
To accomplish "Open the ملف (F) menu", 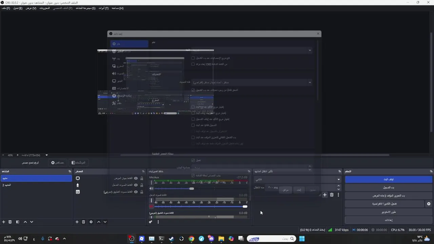I will [6, 8].
